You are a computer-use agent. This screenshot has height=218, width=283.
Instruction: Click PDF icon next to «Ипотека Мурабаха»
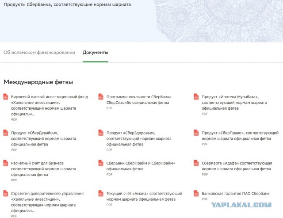click(196, 97)
